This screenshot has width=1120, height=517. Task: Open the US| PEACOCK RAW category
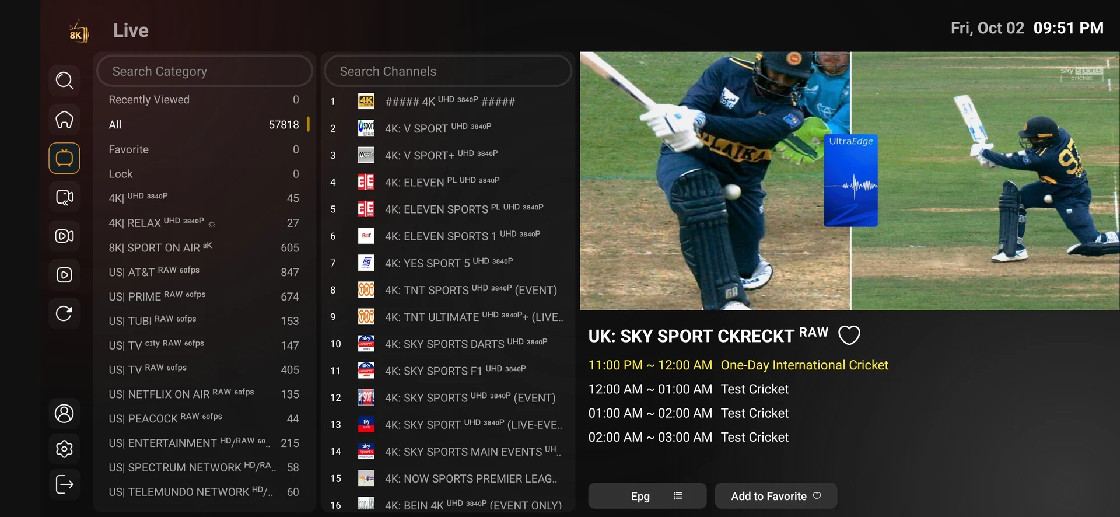click(204, 418)
